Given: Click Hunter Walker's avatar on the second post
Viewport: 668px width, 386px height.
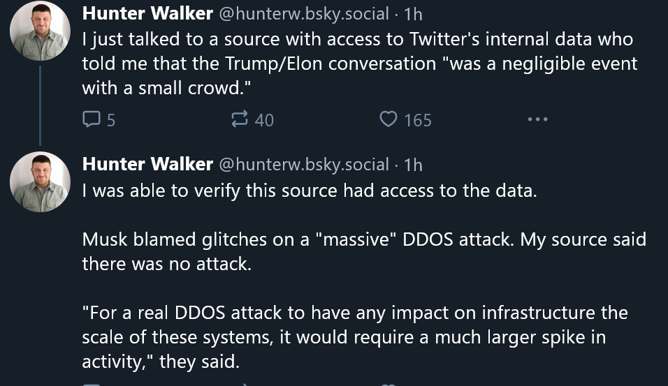Looking at the screenshot, I should coord(40,181).
